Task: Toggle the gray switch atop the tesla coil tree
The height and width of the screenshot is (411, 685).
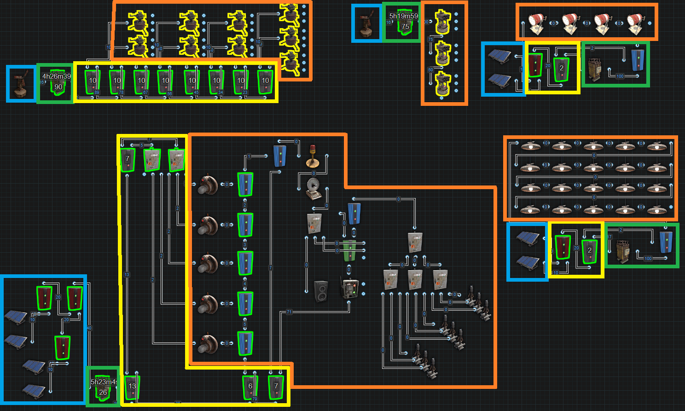Action: tap(415, 242)
